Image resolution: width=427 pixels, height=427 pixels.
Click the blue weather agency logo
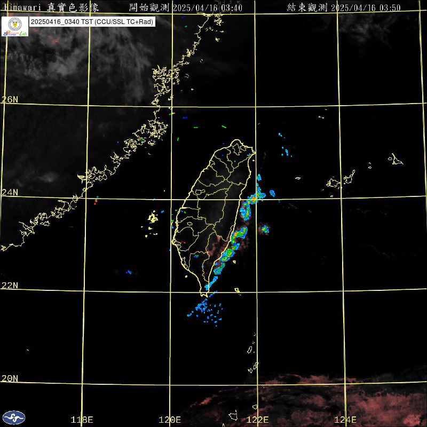pos(14,417)
